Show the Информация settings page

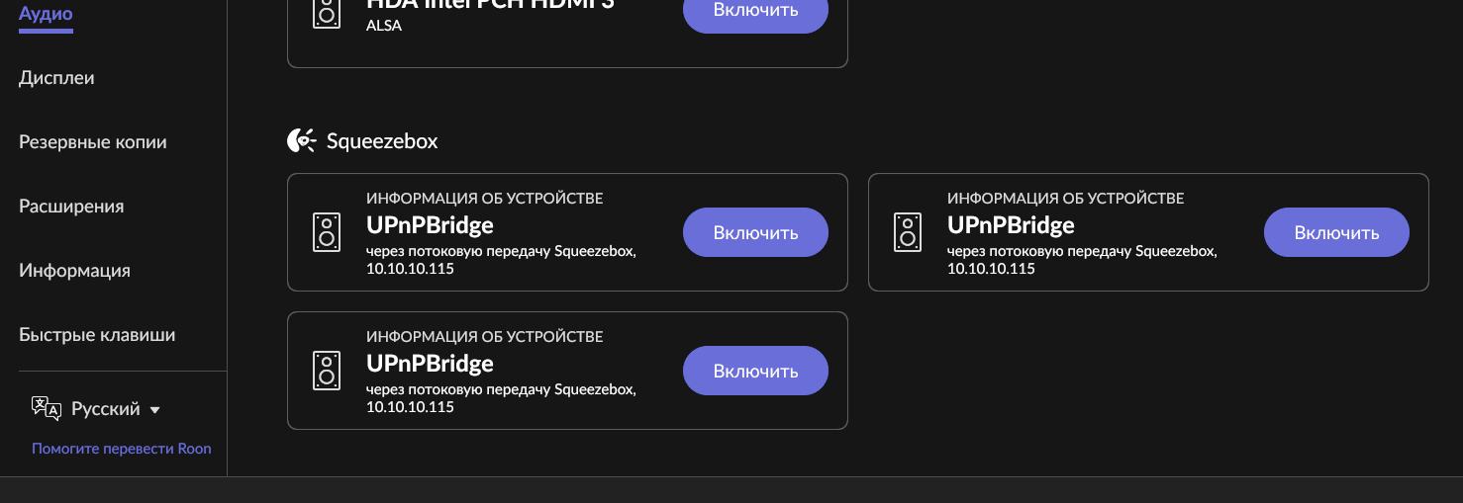click(x=74, y=270)
